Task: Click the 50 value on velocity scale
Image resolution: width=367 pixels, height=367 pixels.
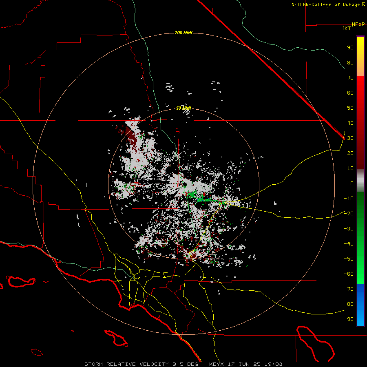Action: point(350,108)
